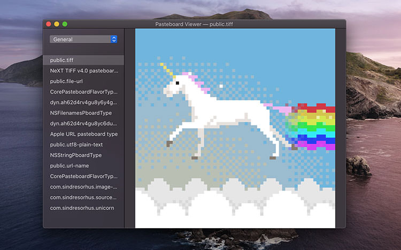Select the com.sindresorhus.source entry
This screenshot has width=401, height=250.
point(83,197)
